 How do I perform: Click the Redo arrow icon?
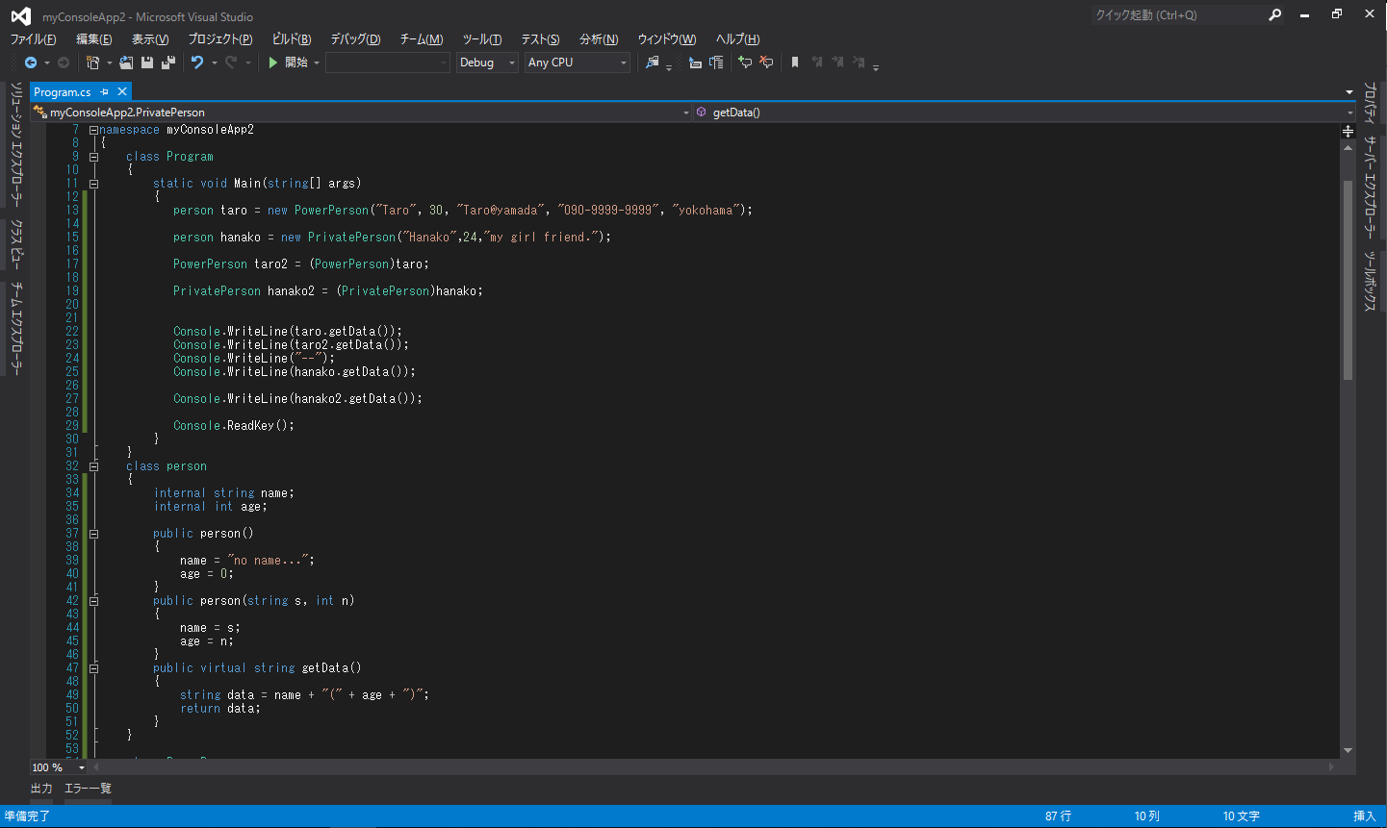point(231,63)
